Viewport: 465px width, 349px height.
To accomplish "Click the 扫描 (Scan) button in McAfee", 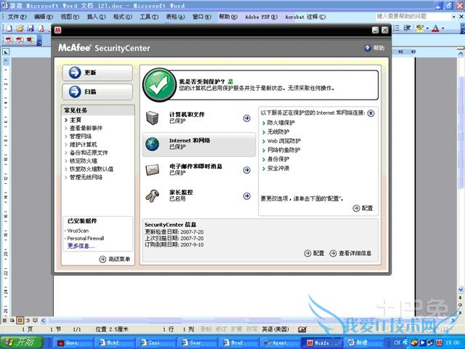I will tap(97, 92).
